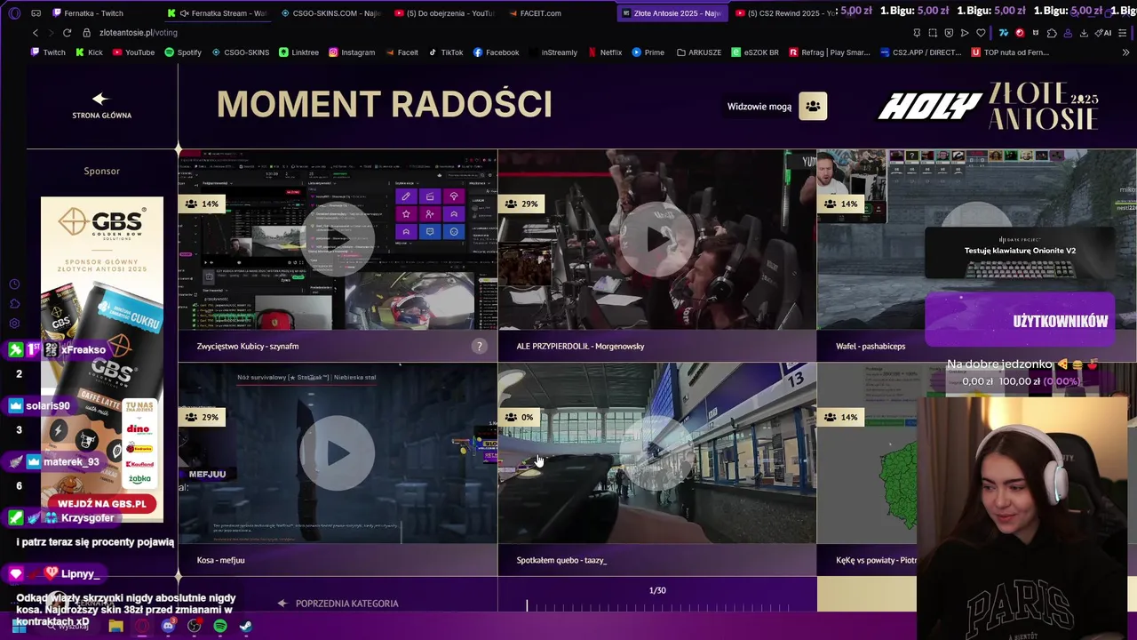
Task: Click the question mark on Zwycięstwo Kubicy card
Action: point(479,347)
